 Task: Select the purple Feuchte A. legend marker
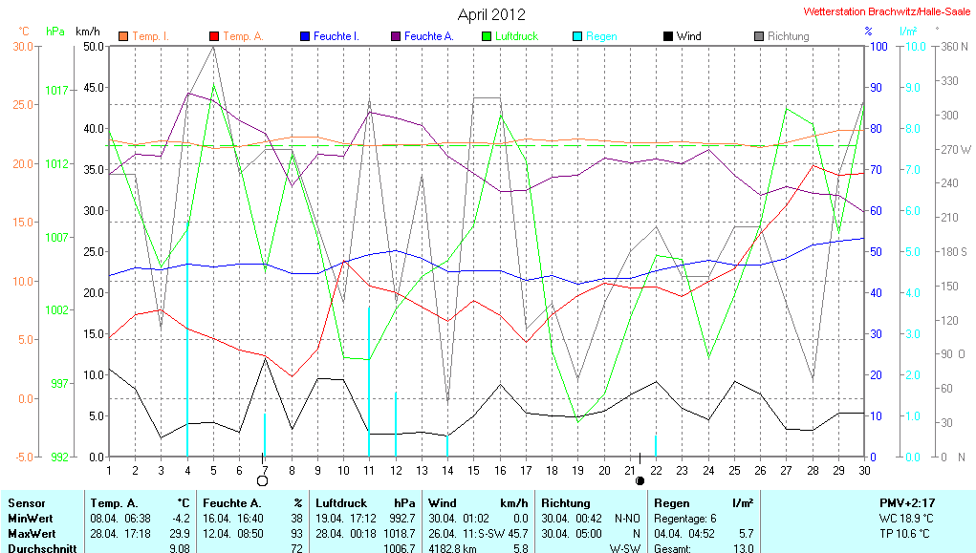click(395, 36)
